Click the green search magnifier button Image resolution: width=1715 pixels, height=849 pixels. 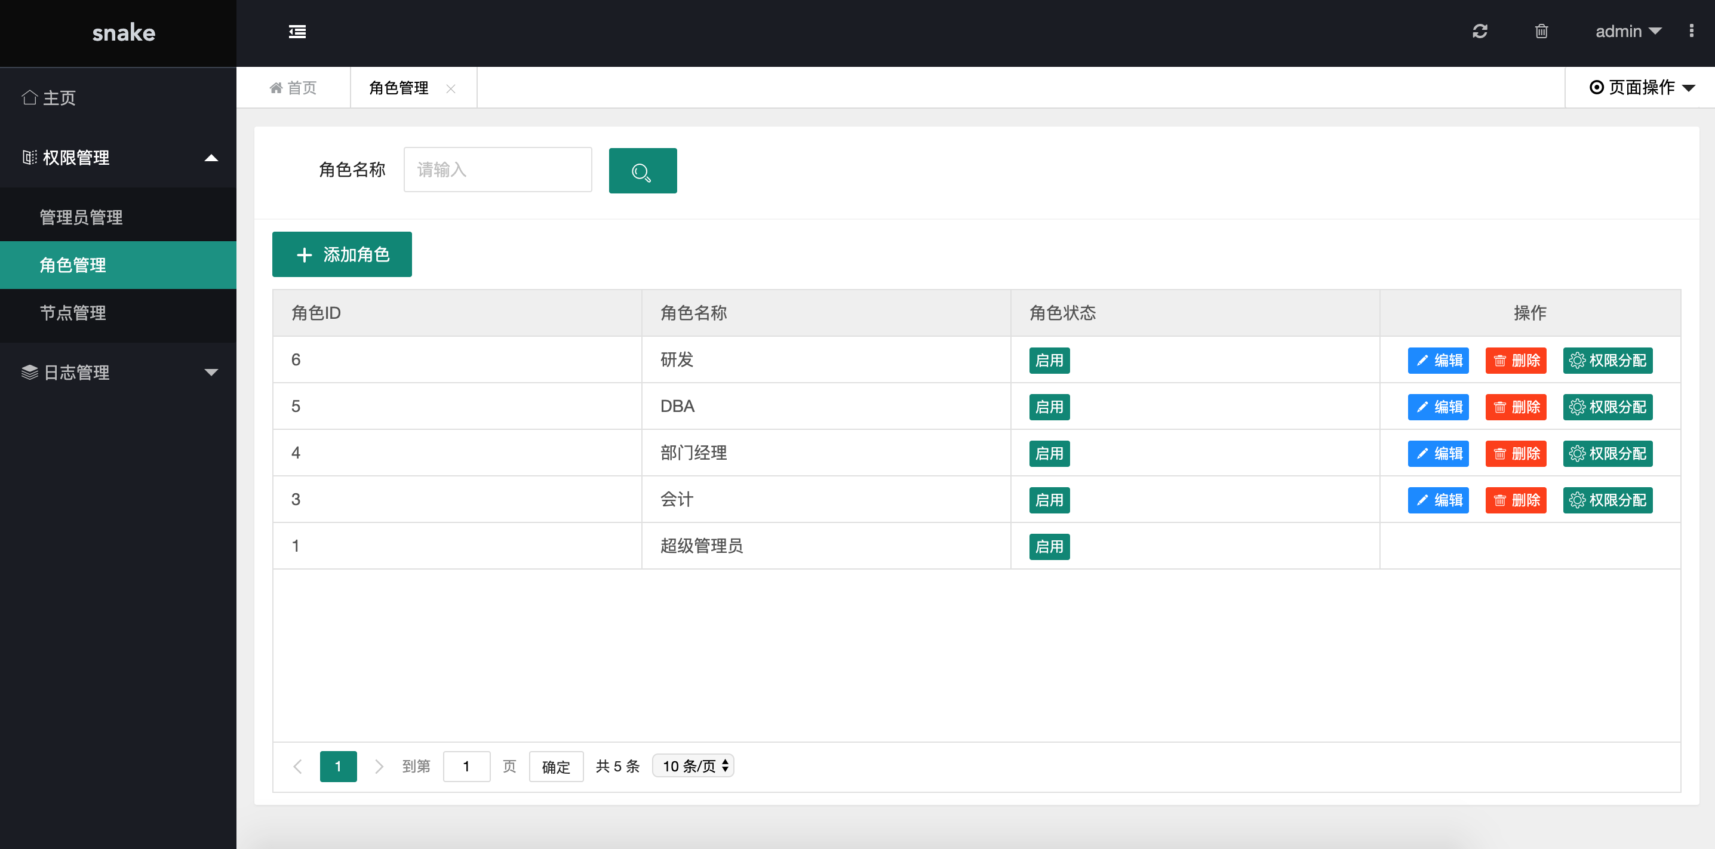(642, 171)
